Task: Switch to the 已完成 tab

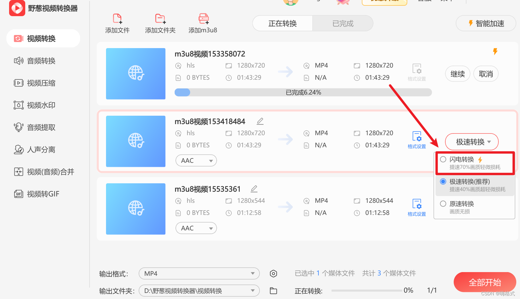Action: [343, 23]
